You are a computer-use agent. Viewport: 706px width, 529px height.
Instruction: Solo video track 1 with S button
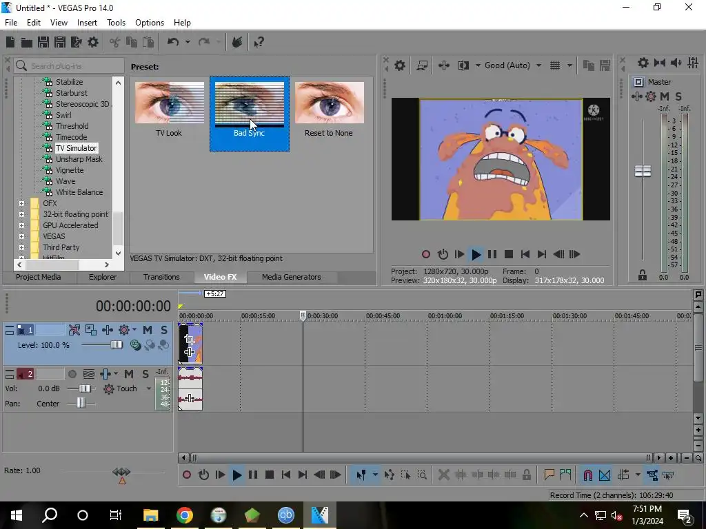(164, 330)
